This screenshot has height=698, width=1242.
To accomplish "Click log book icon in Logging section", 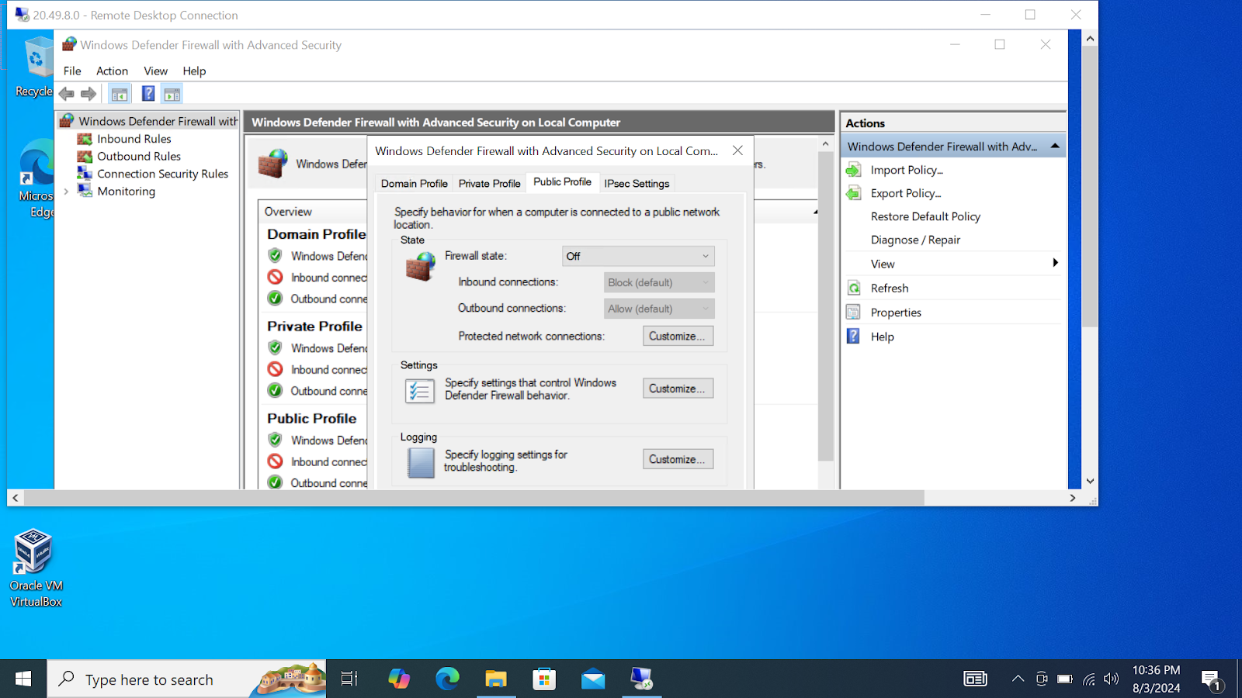I will point(421,463).
